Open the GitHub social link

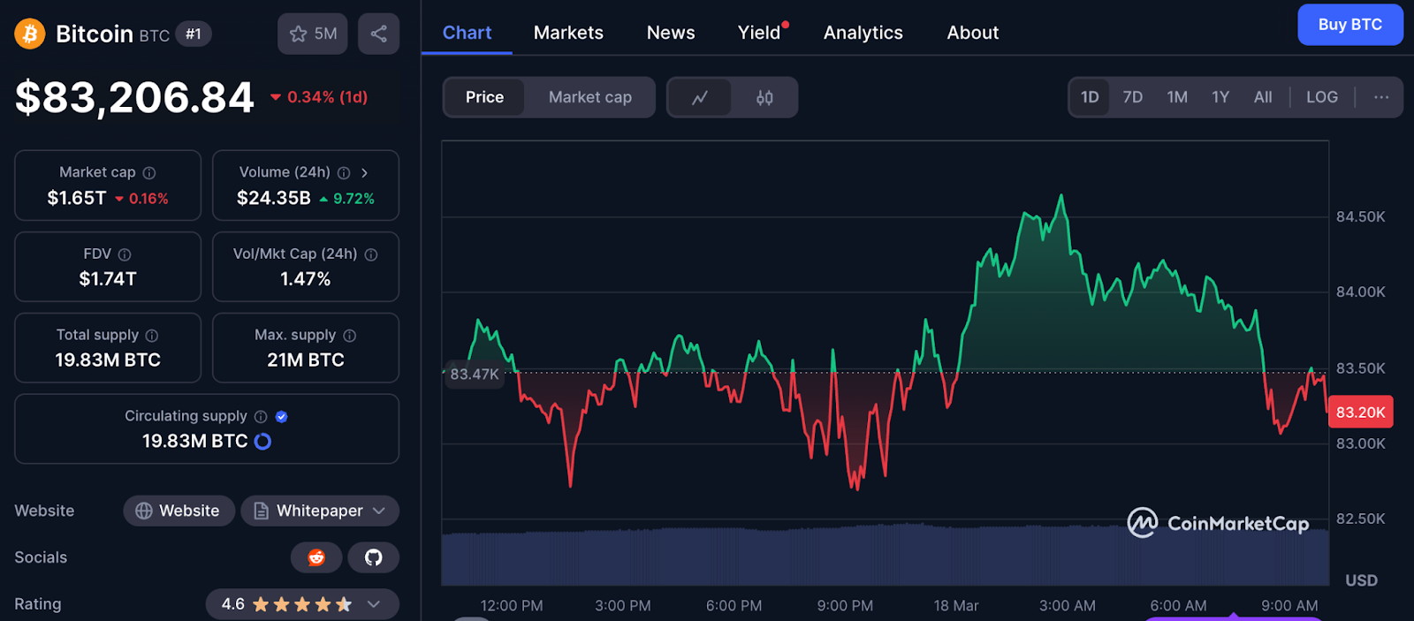coord(373,557)
